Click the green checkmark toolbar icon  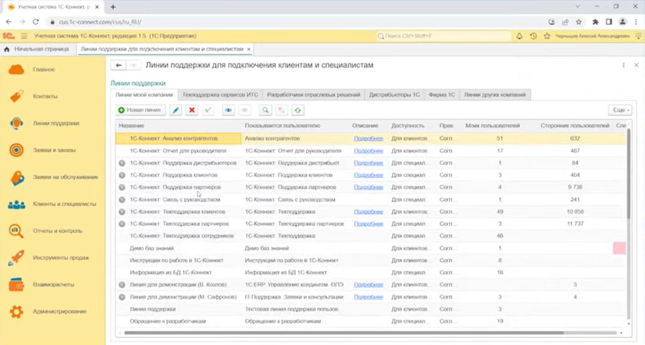pyautogui.click(x=208, y=110)
